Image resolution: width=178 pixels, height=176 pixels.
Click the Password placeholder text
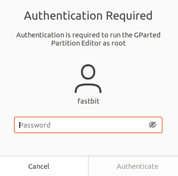coord(35,125)
